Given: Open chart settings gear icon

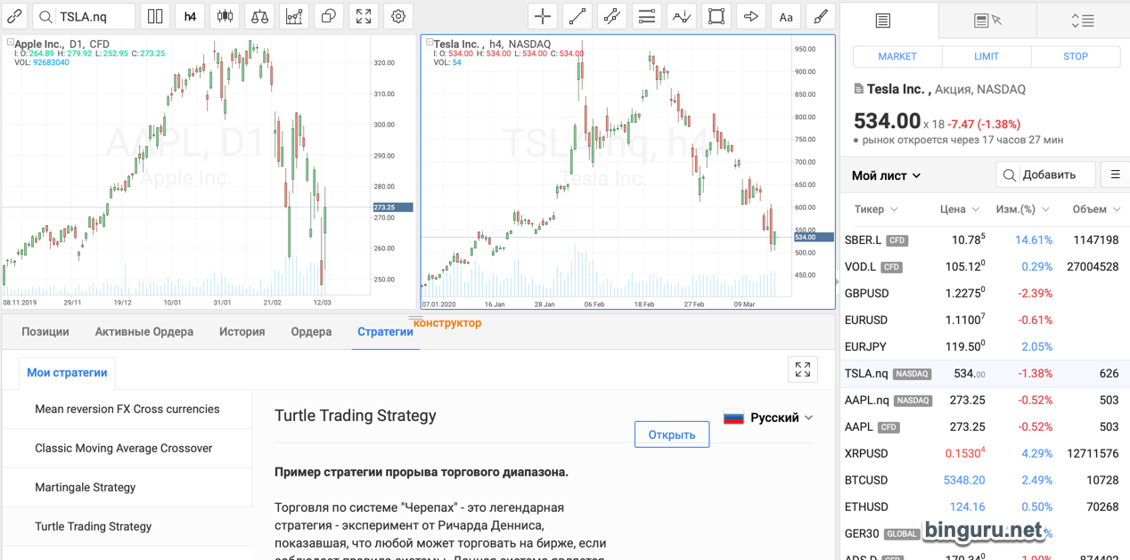Looking at the screenshot, I should pyautogui.click(x=398, y=16).
